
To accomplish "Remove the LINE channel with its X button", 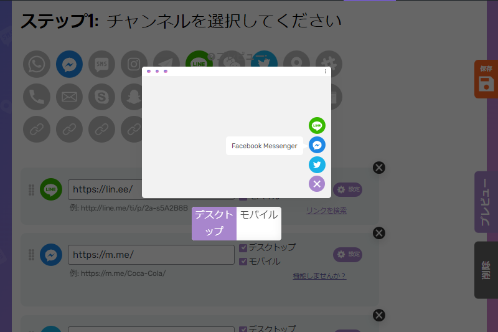I will [379, 168].
